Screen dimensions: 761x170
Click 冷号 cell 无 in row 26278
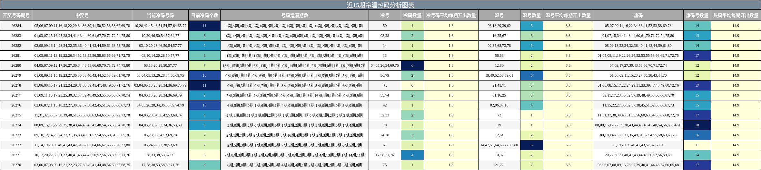(385, 85)
